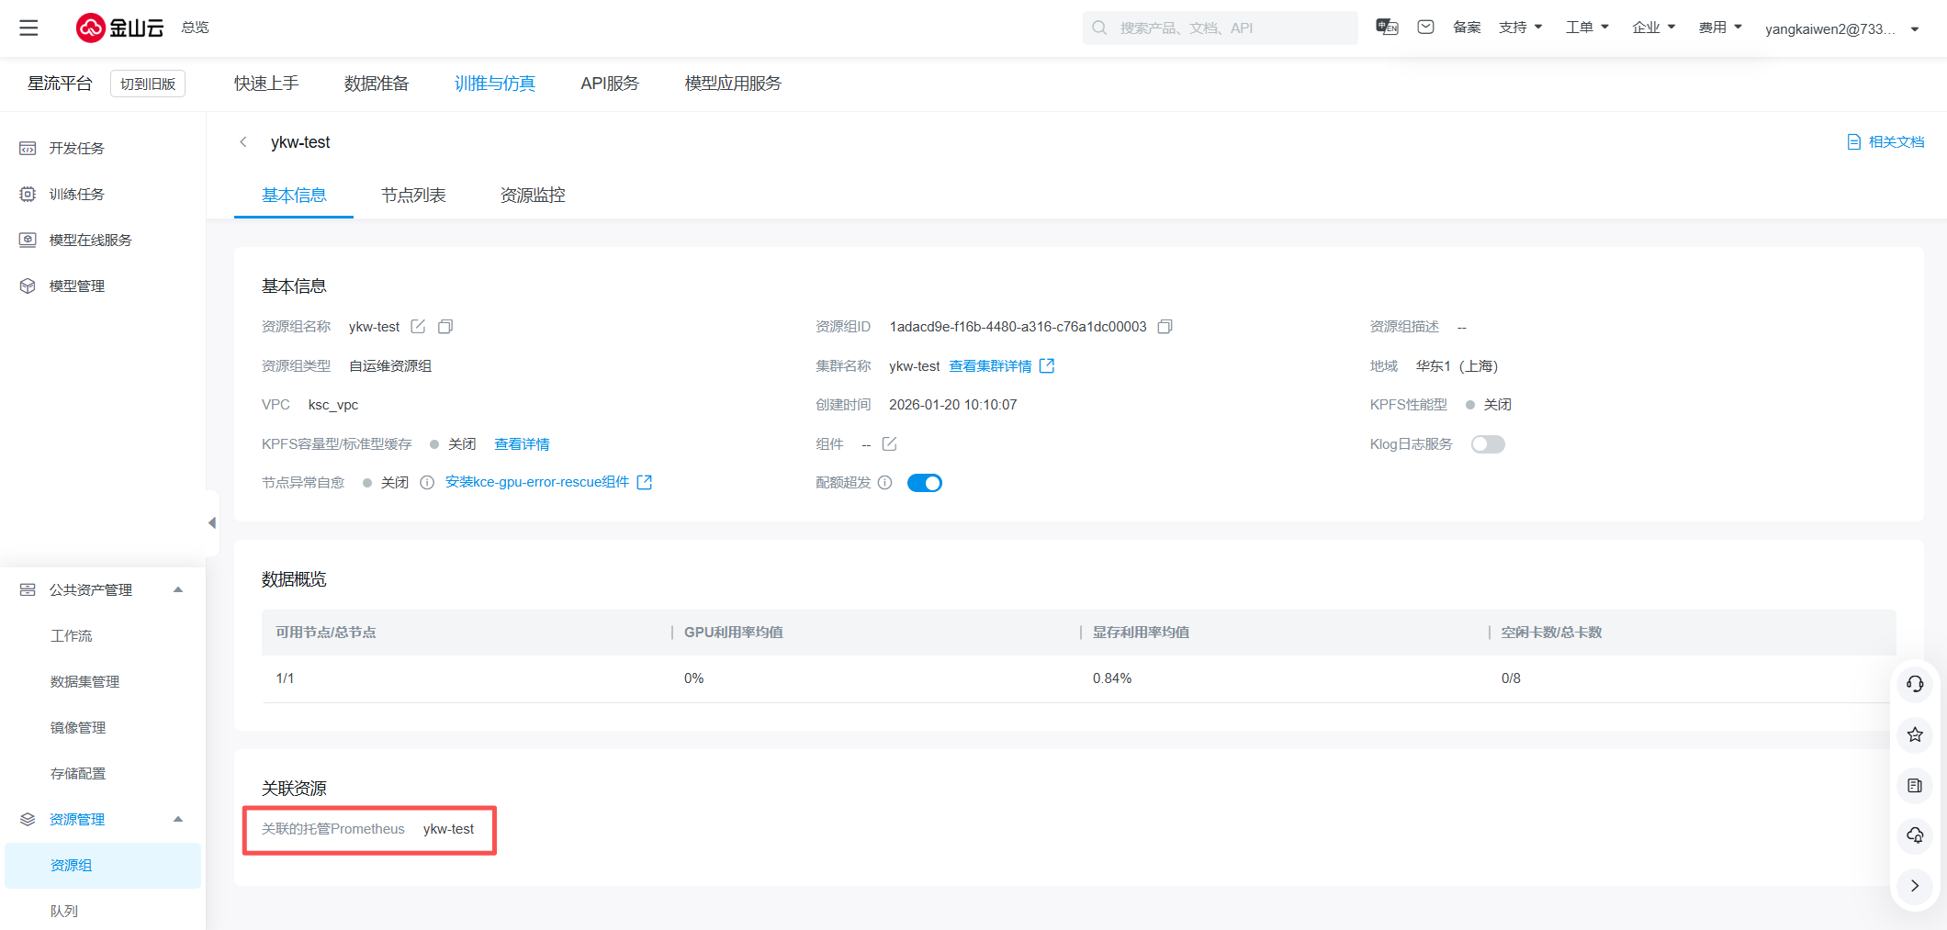Collapse the 资源管理 section
Viewport: 1947px width, 930px height.
click(x=178, y=819)
